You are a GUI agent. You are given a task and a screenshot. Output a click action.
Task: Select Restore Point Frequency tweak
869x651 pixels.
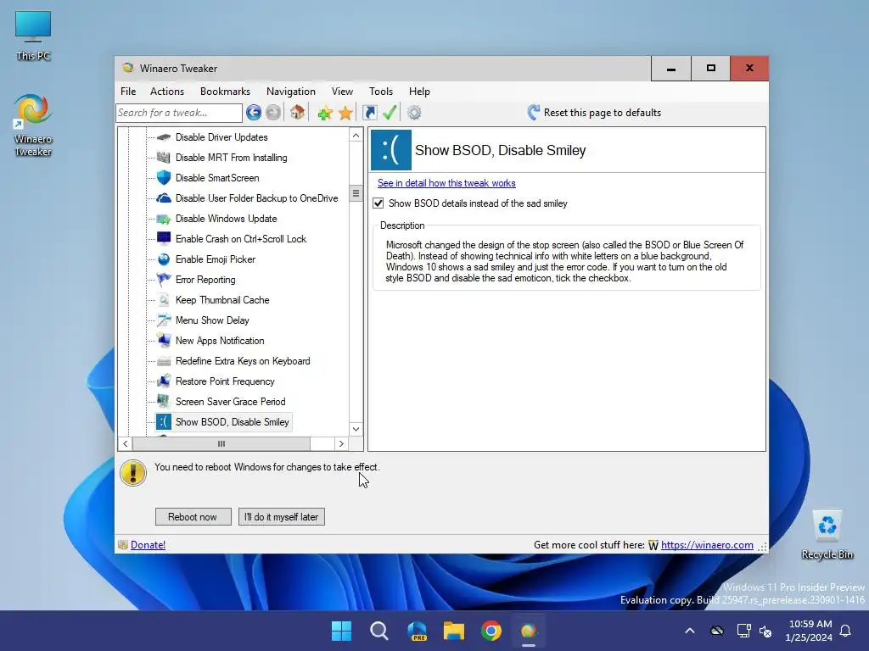(x=225, y=381)
